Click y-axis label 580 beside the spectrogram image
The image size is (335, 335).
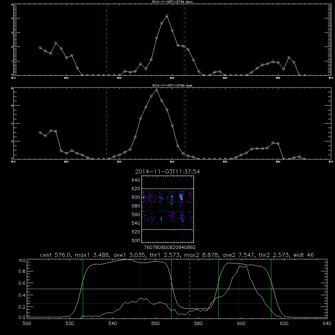tap(136, 206)
